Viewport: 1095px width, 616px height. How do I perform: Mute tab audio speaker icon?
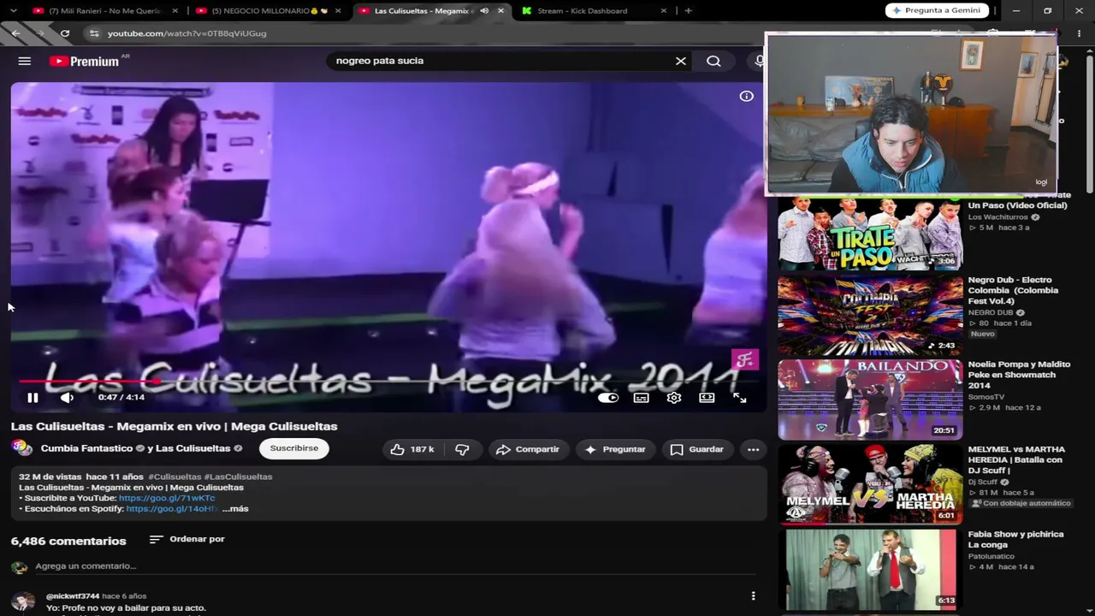(484, 11)
